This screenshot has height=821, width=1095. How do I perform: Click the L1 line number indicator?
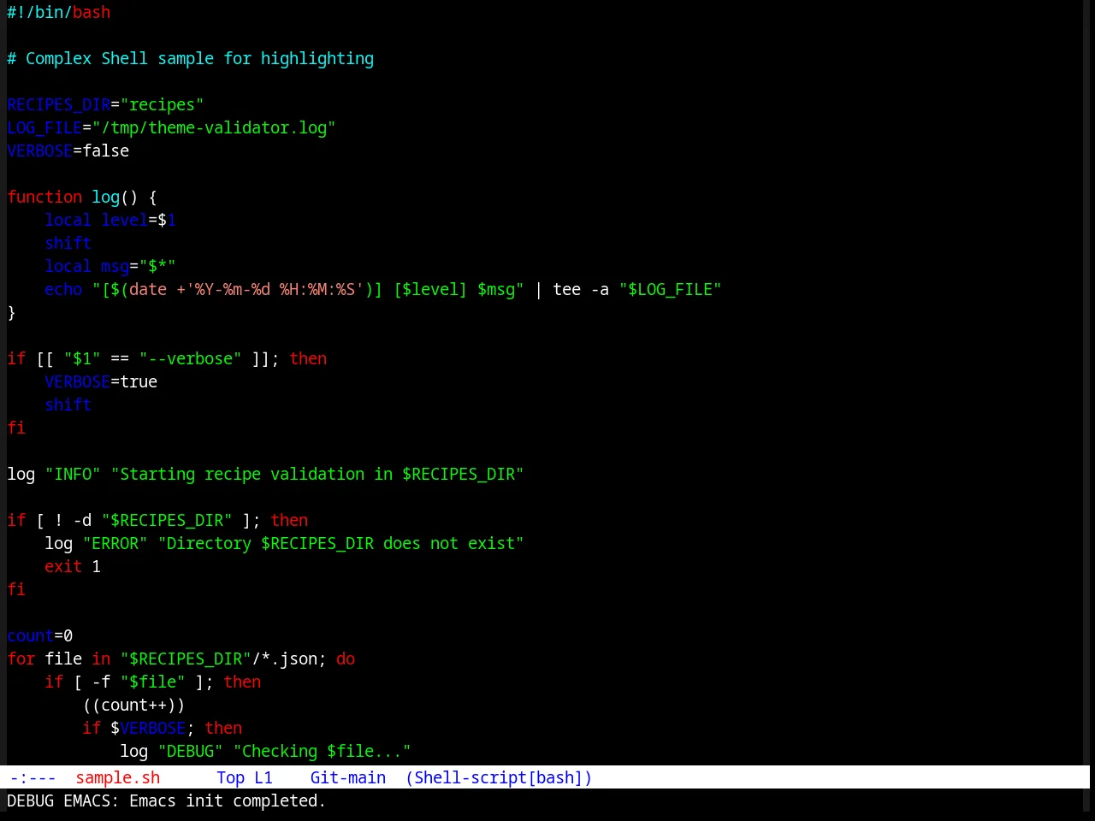tap(263, 777)
